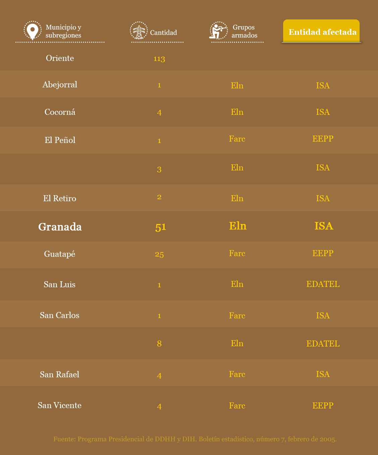Click the Guatapé municipality name
The width and height of the screenshot is (378, 455).
tap(60, 254)
